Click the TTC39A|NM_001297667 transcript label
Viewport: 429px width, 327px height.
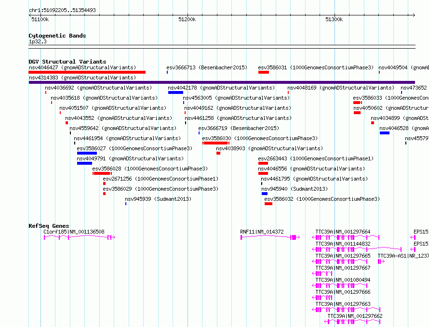point(343,268)
